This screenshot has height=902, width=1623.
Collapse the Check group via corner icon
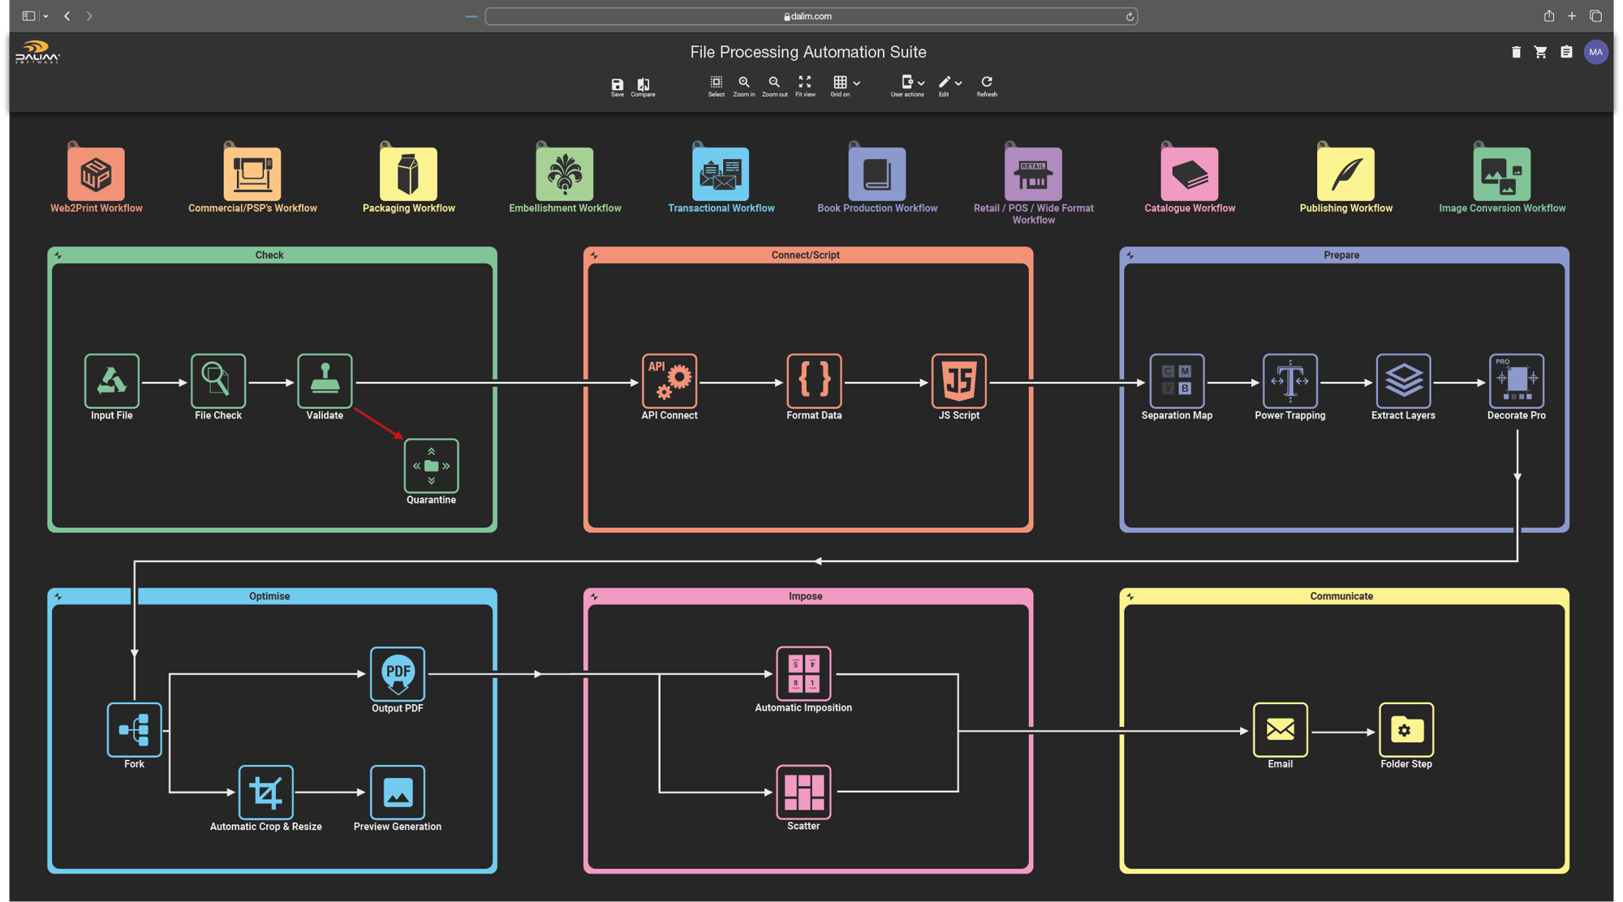point(58,256)
